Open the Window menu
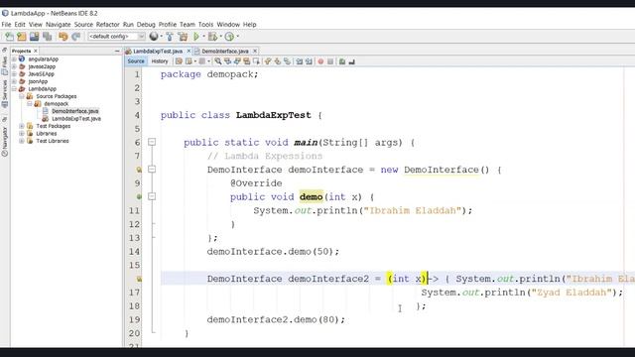The height and width of the screenshot is (357, 635). 228,24
